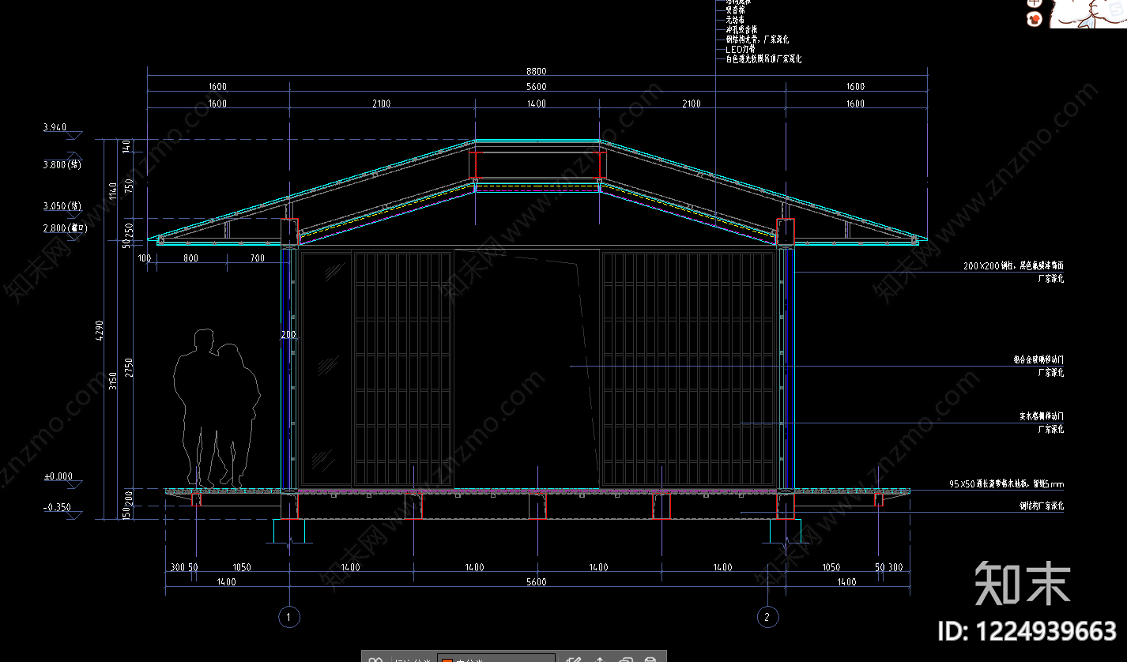The width and height of the screenshot is (1127, 662).
Task: Click the 3.940 elevation mark
Action: 55,127
